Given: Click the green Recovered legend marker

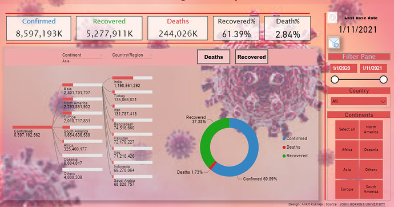Looking at the screenshot, I should (x=284, y=156).
